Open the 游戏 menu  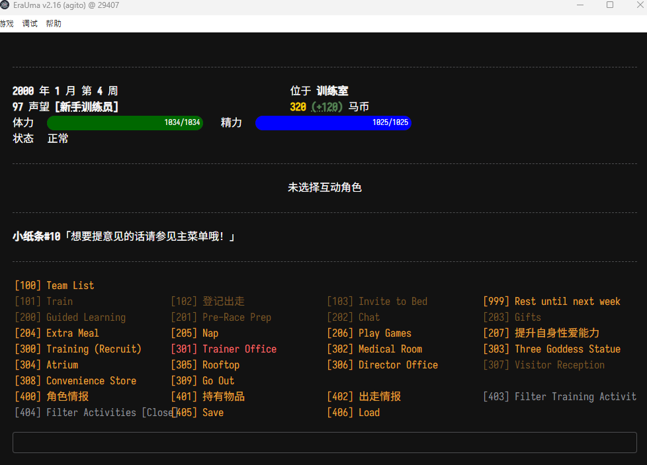click(7, 24)
